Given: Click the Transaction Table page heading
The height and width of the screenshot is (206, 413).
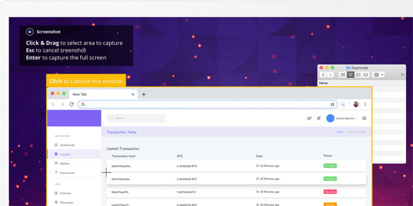Looking at the screenshot, I should coord(121,132).
